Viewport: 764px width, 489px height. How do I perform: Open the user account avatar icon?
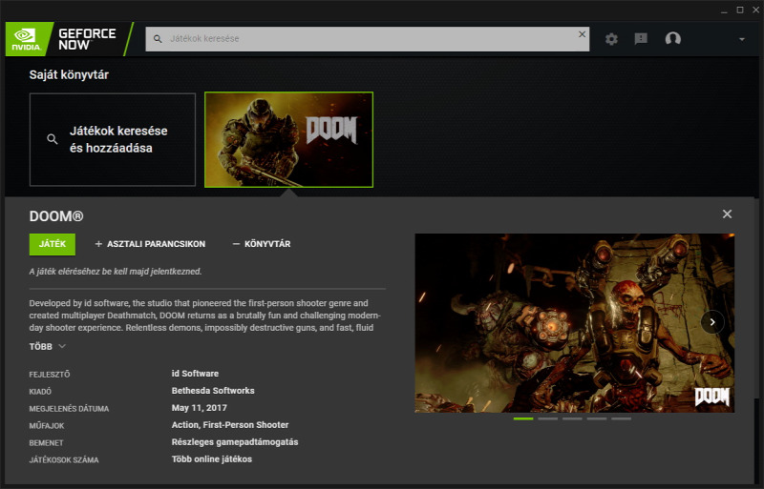(673, 38)
